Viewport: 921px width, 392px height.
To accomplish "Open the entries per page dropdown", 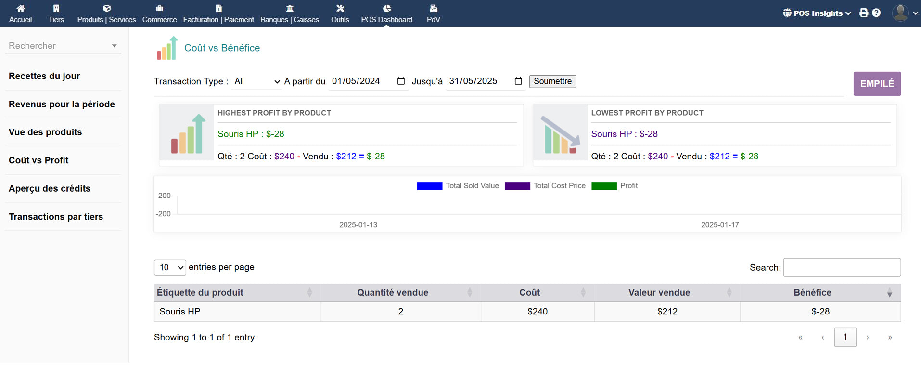I will pos(170,267).
